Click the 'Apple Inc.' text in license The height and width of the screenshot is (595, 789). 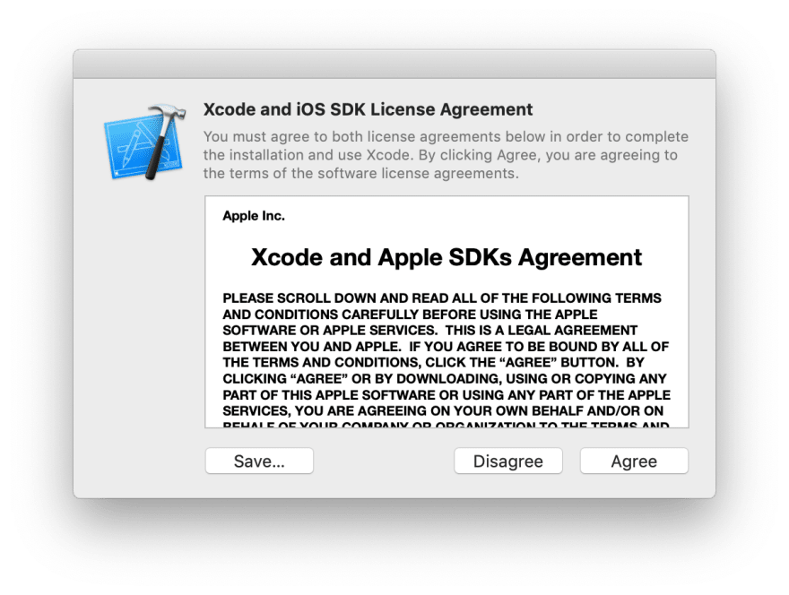(254, 216)
